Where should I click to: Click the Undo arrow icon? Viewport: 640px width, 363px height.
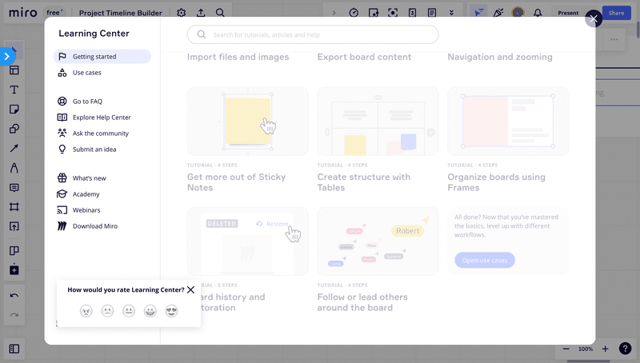coord(14,296)
